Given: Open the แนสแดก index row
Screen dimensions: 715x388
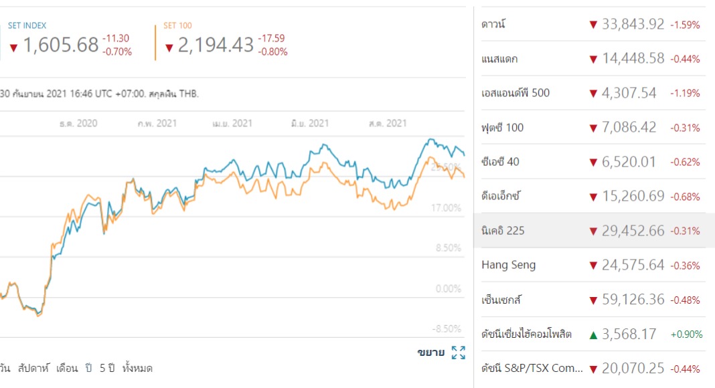Looking at the screenshot, I should (x=499, y=59).
